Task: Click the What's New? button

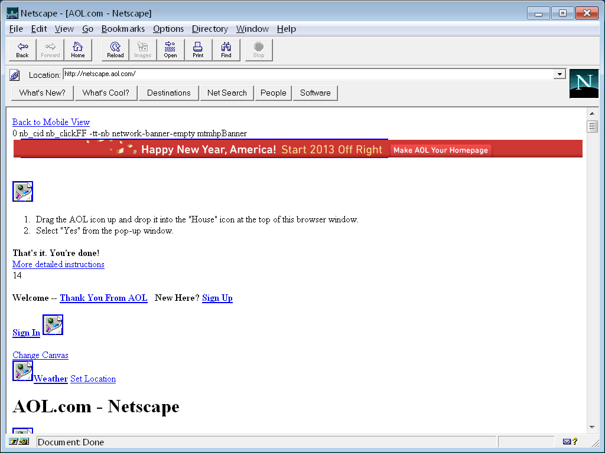Action: tap(42, 93)
